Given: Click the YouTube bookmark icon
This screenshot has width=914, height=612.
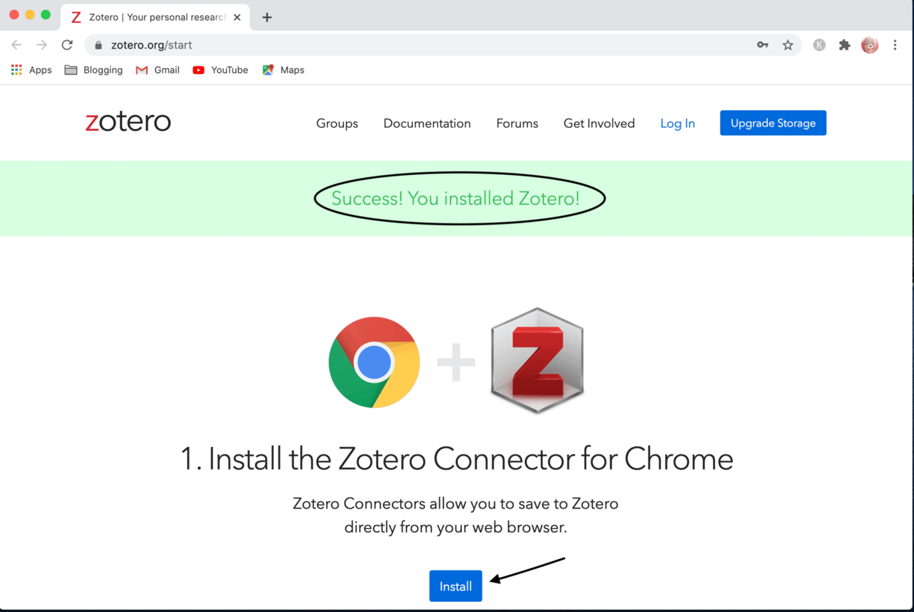Looking at the screenshot, I should tap(198, 70).
